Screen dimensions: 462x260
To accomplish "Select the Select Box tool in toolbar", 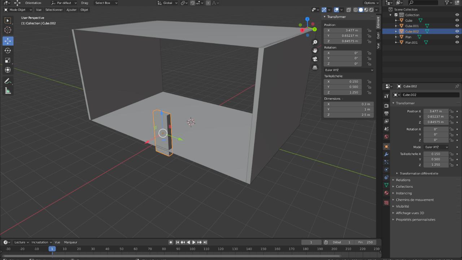I will [8, 21].
